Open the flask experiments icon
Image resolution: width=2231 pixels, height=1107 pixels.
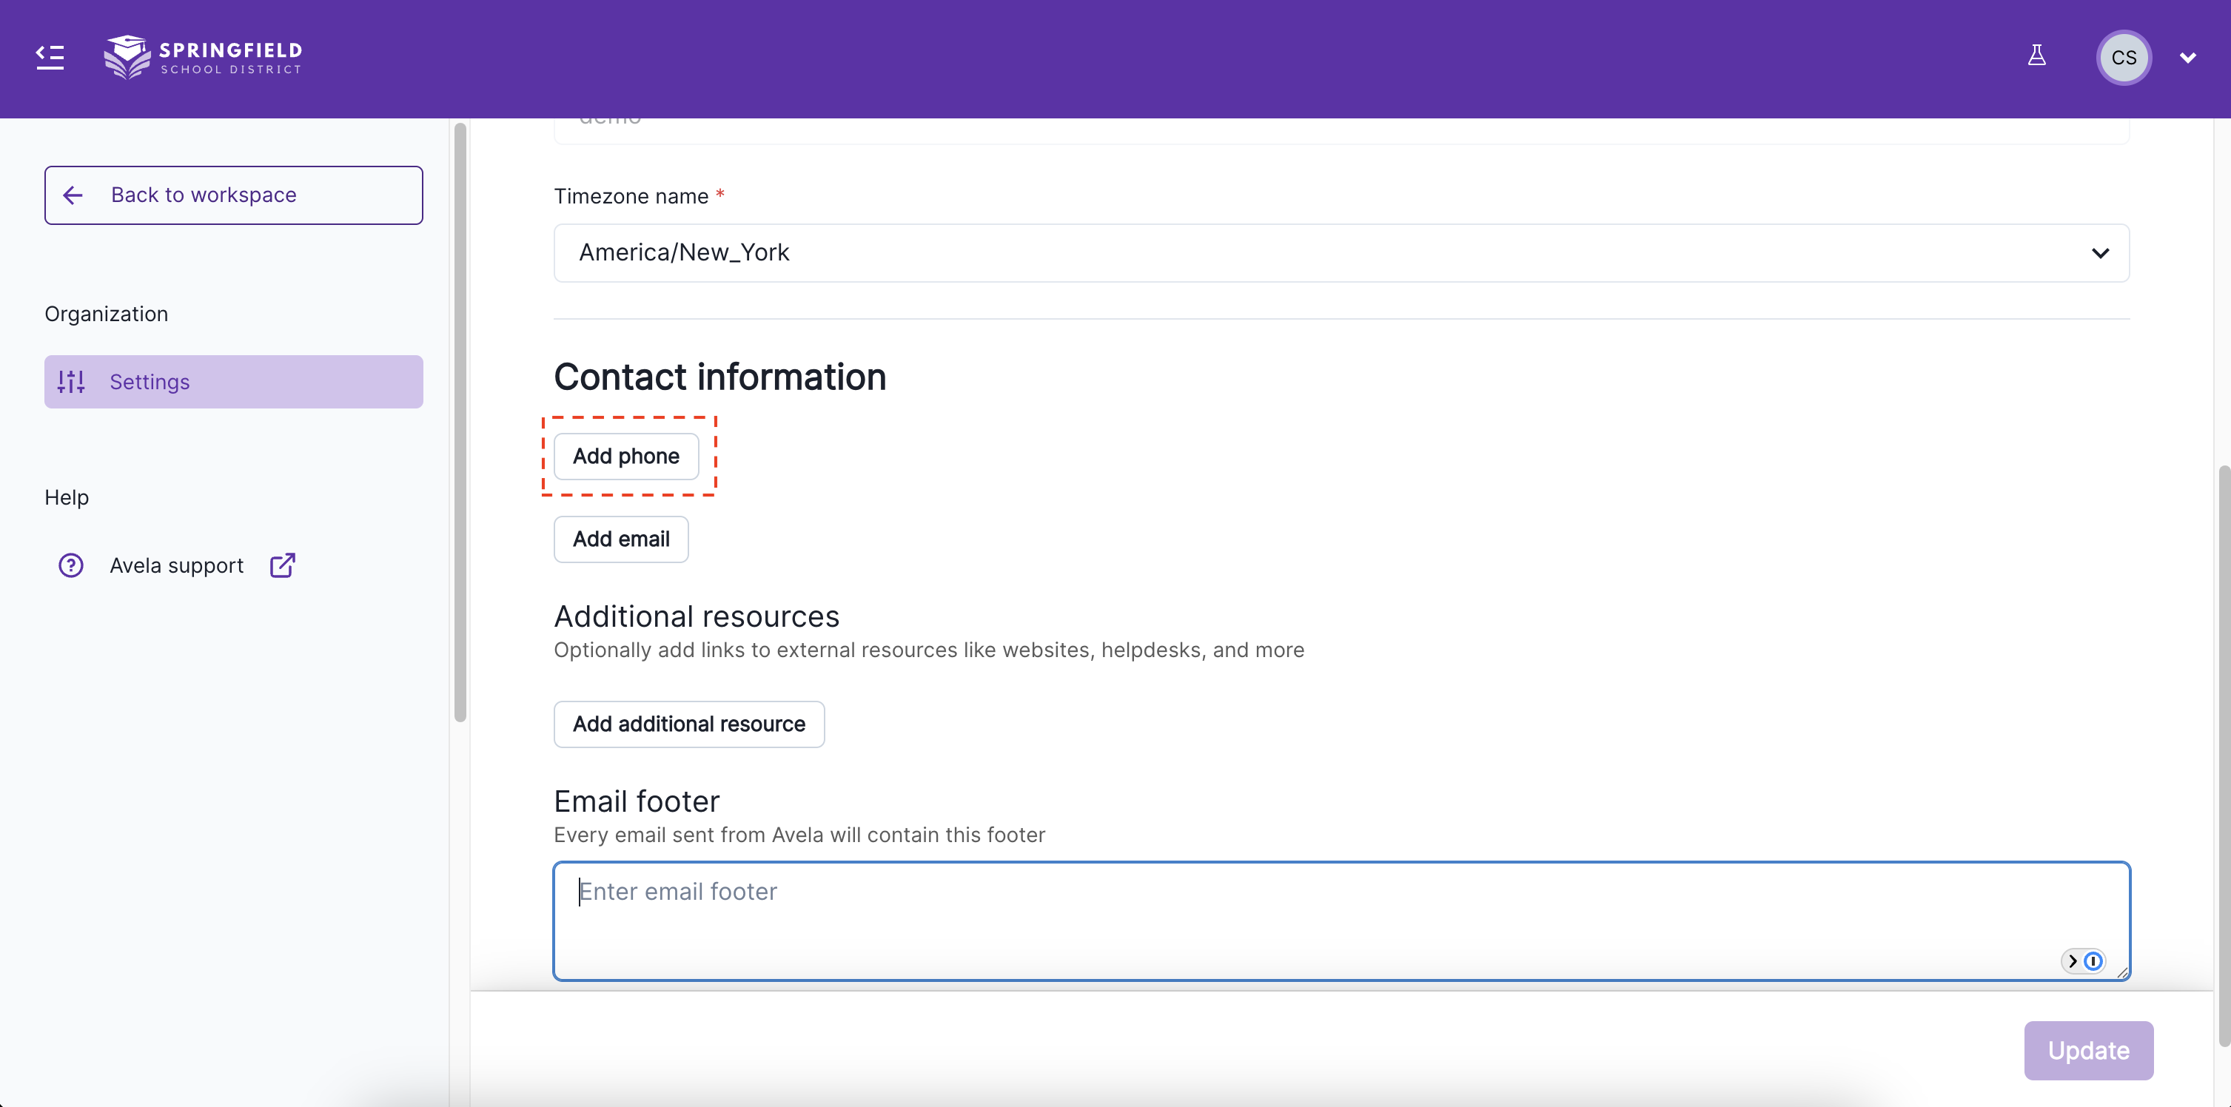click(2036, 56)
